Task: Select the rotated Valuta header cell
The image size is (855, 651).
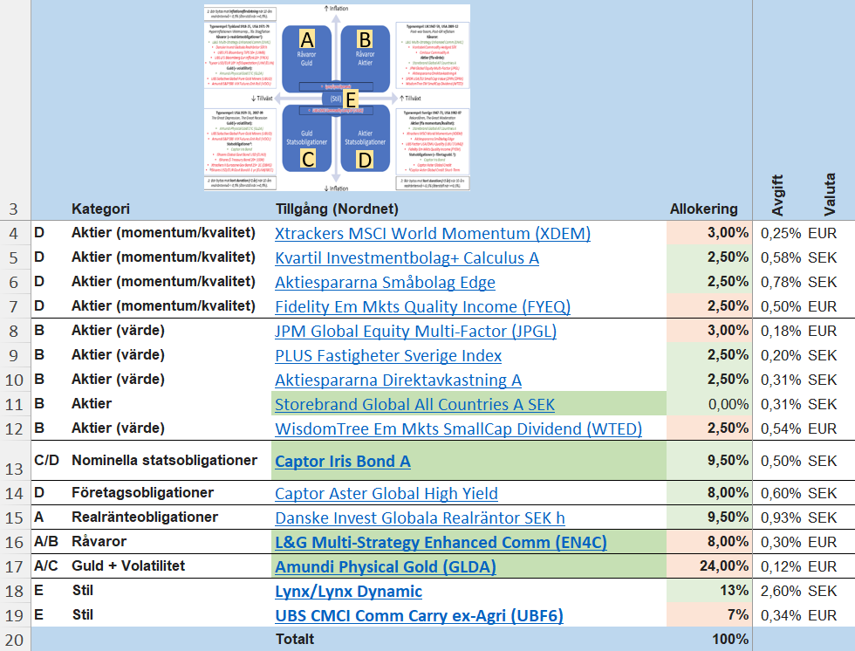Action: point(830,194)
